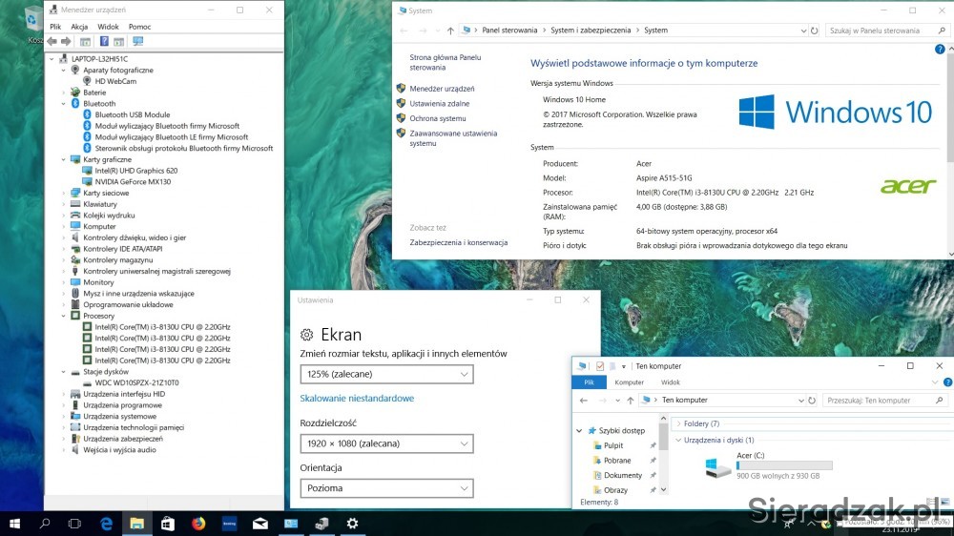954x536 pixels.
Task: Open Zabezpieczenia i konserwacja link
Action: 458,242
